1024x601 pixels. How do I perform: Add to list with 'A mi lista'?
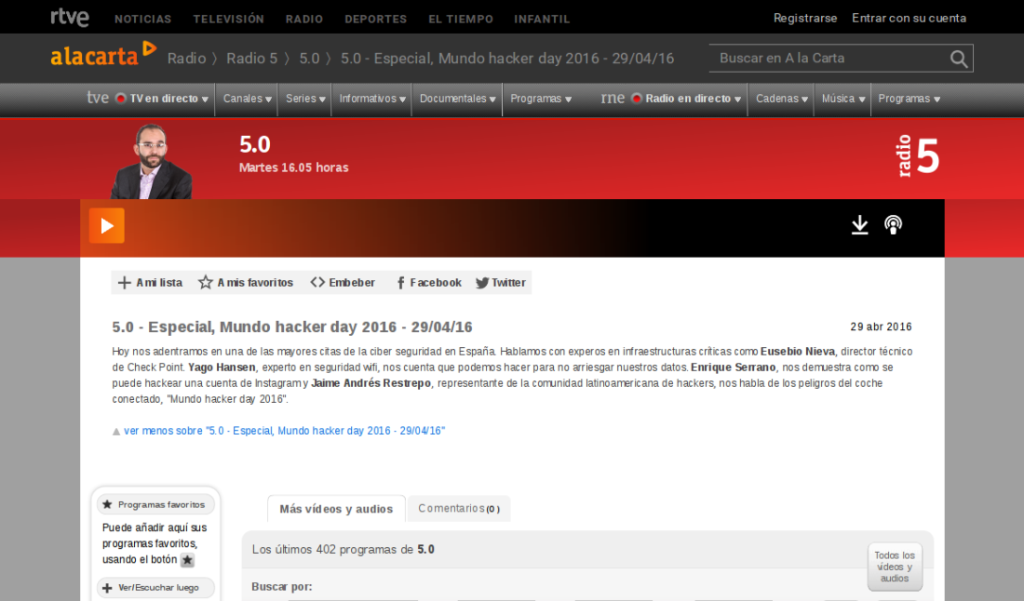tap(150, 283)
